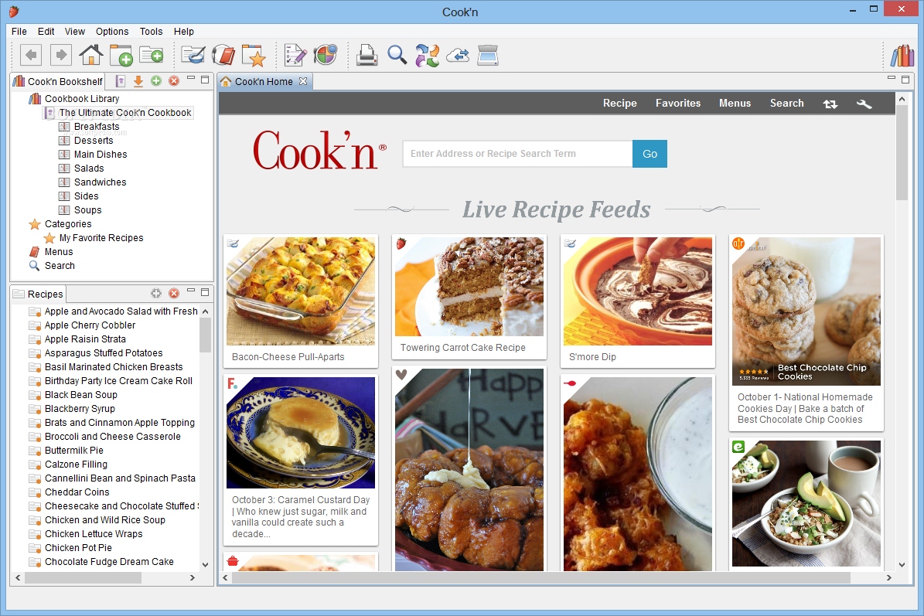The image size is (924, 616).
Task: Click the Search link in web header
Action: (786, 103)
